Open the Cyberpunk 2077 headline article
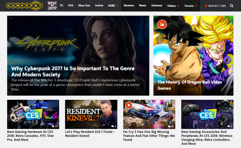 tap(73, 72)
